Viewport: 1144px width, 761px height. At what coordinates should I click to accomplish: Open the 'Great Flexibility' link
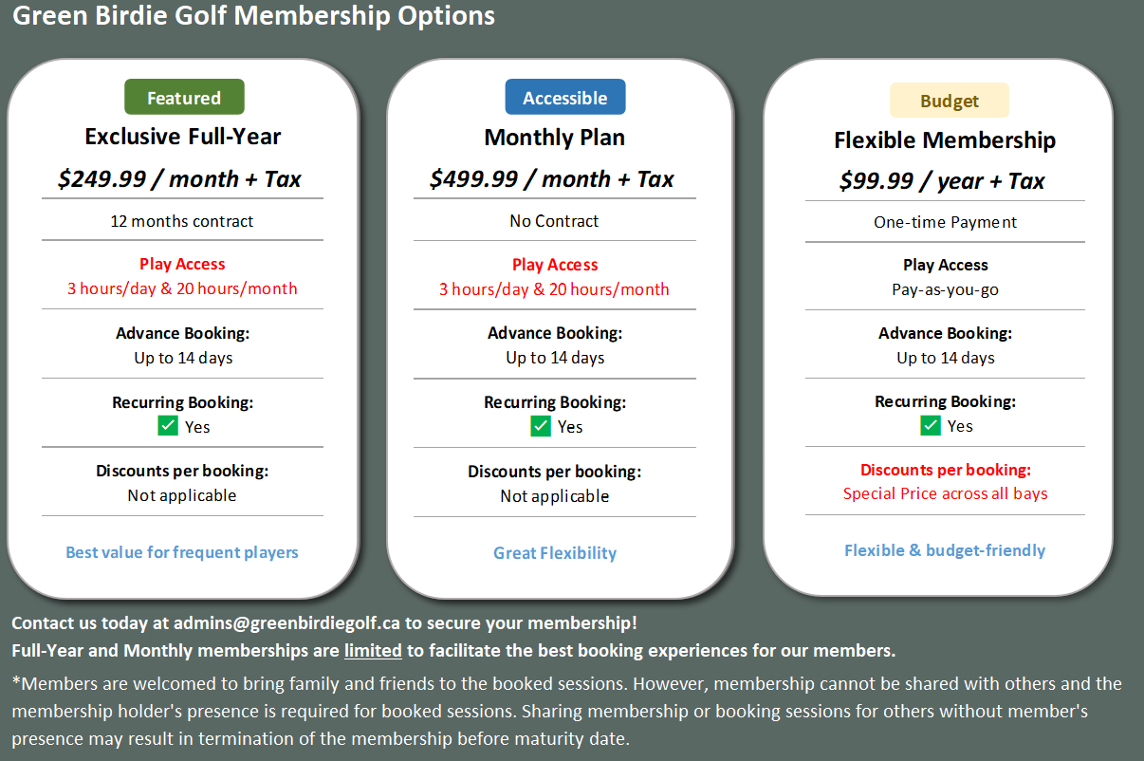pos(555,553)
